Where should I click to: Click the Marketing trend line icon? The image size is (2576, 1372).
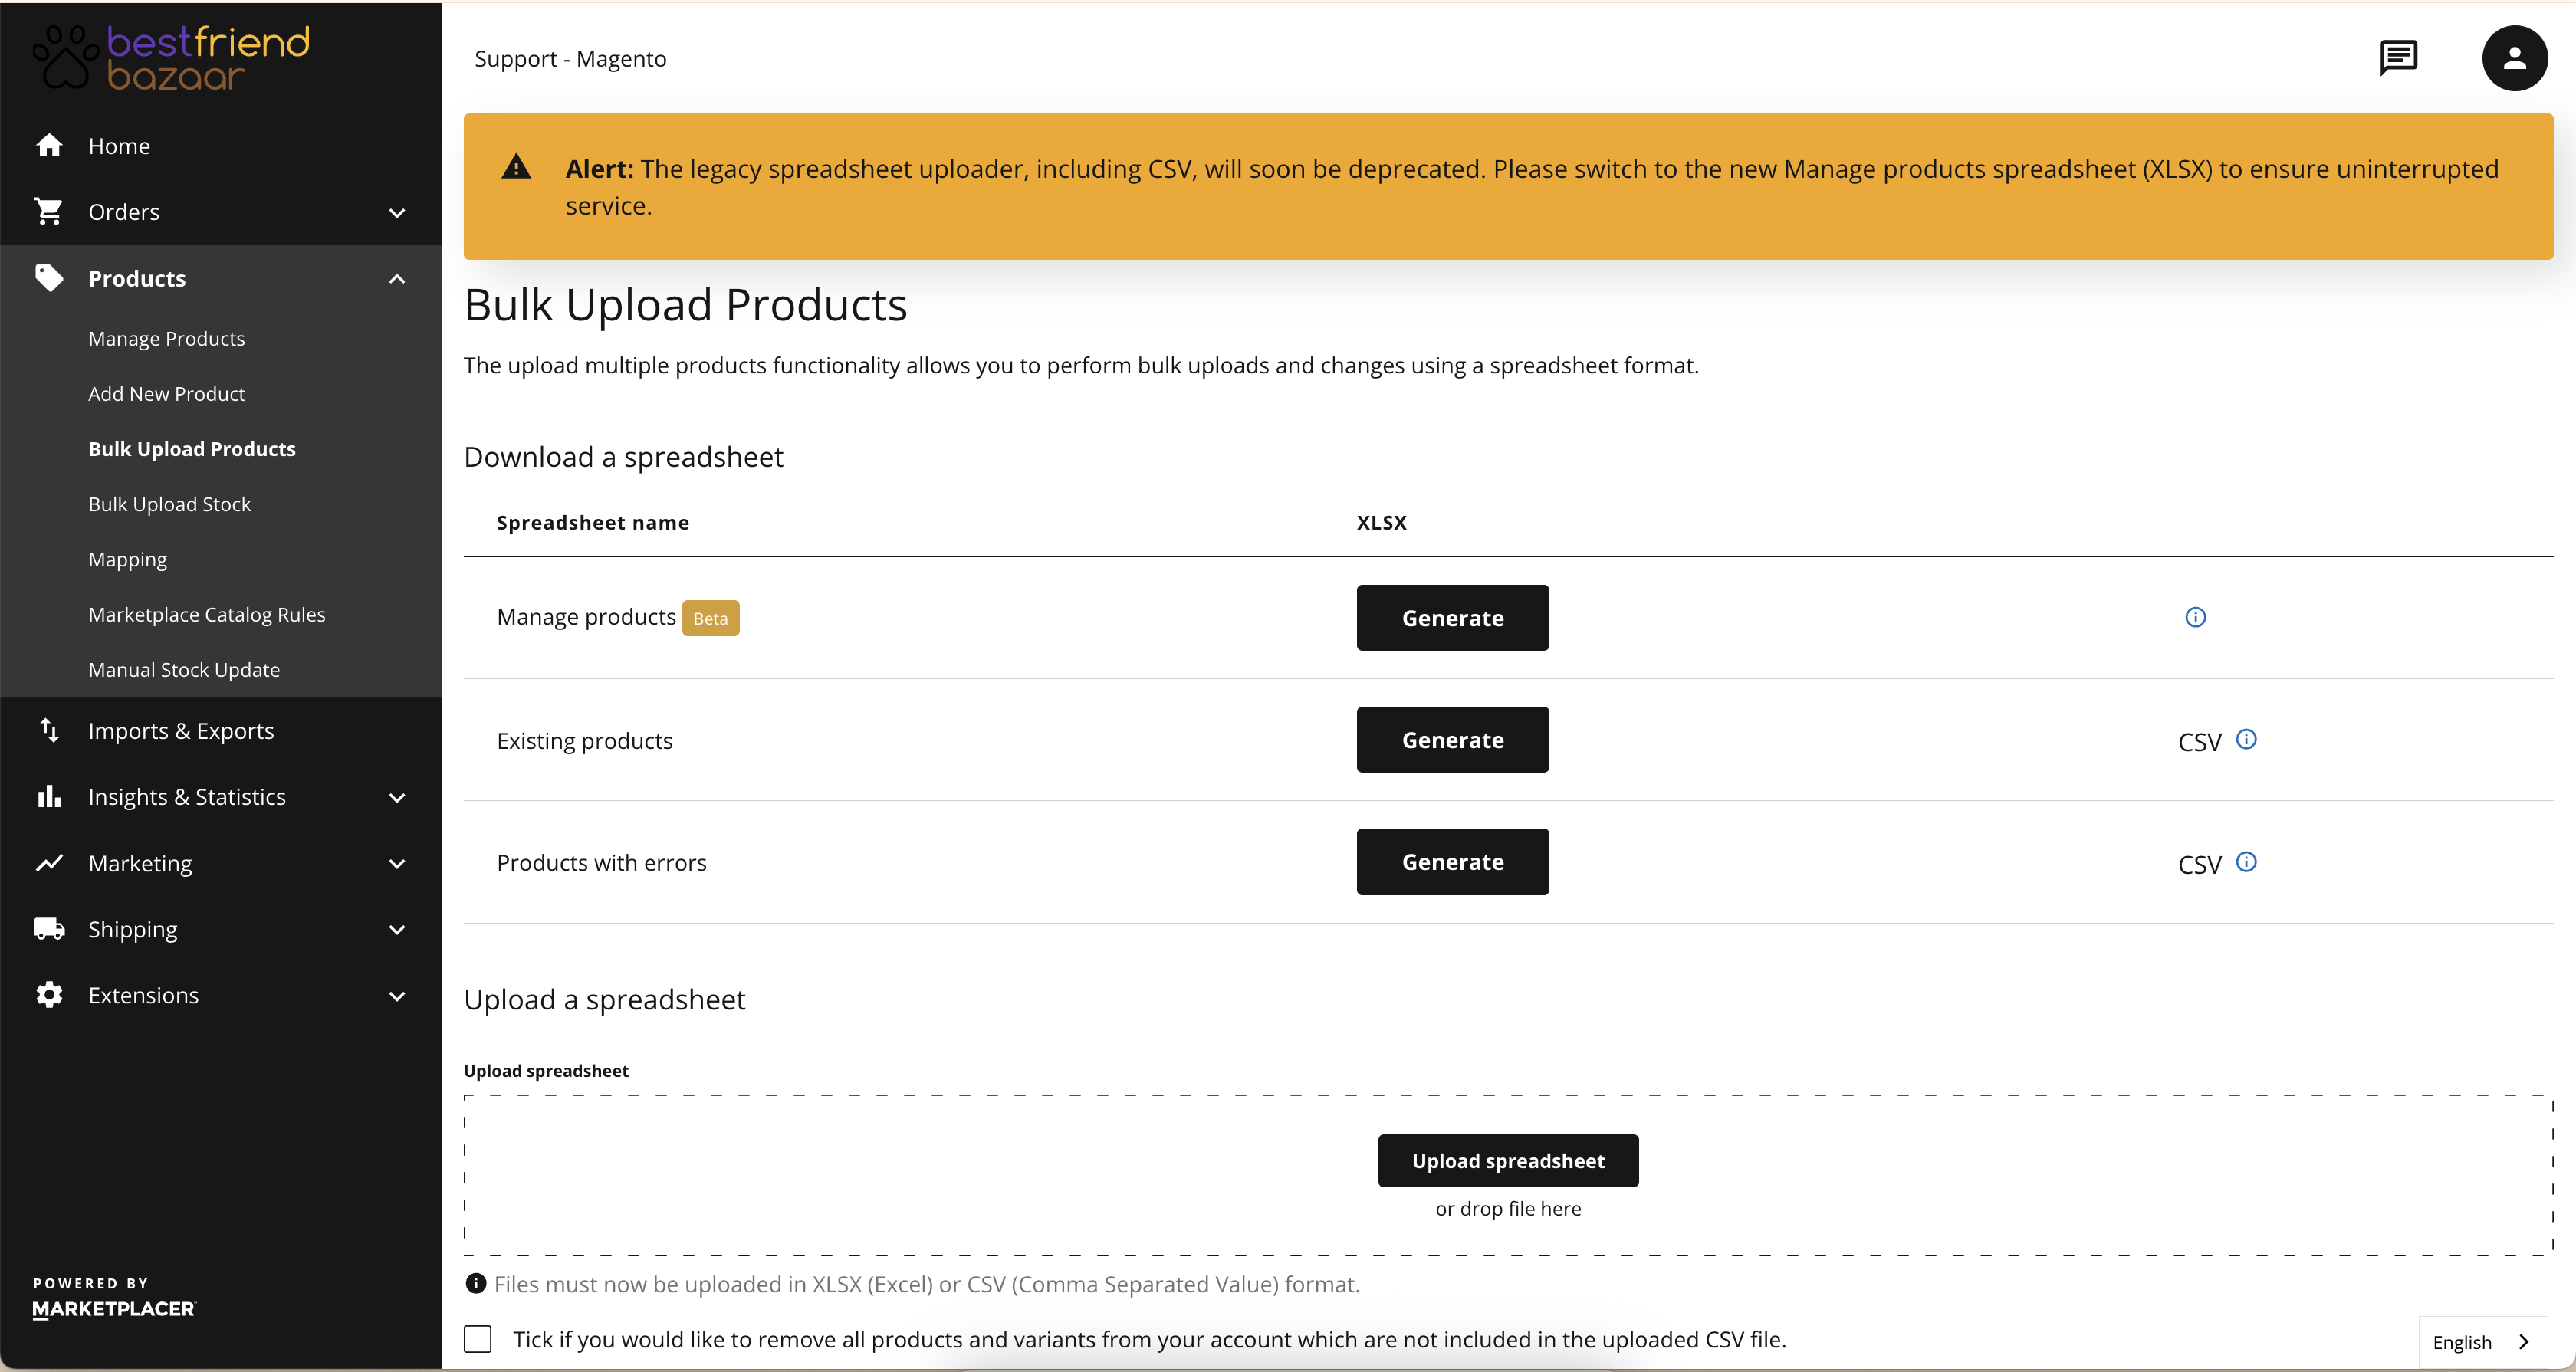pos(49,863)
